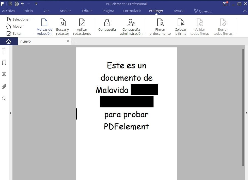Close the nuevo document tab
This screenshot has height=180, width=248.
[68, 41]
